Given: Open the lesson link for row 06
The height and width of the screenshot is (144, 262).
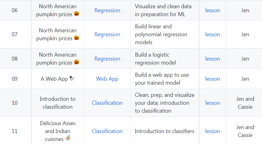Looking at the screenshot, I should pyautogui.click(x=212, y=10).
